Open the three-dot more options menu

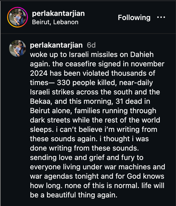coord(161,17)
